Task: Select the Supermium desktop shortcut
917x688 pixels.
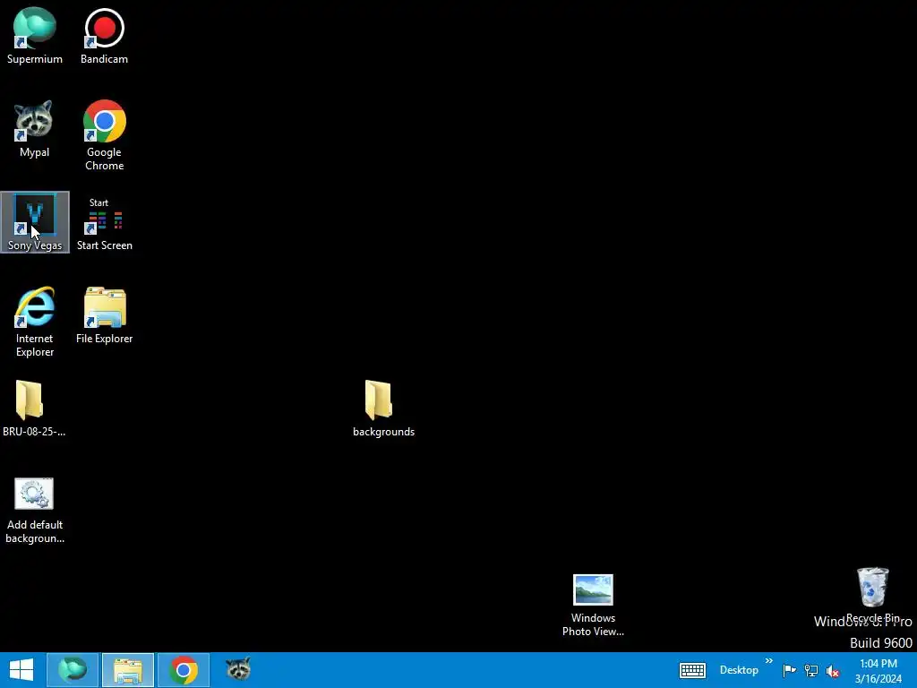Action: point(35,36)
